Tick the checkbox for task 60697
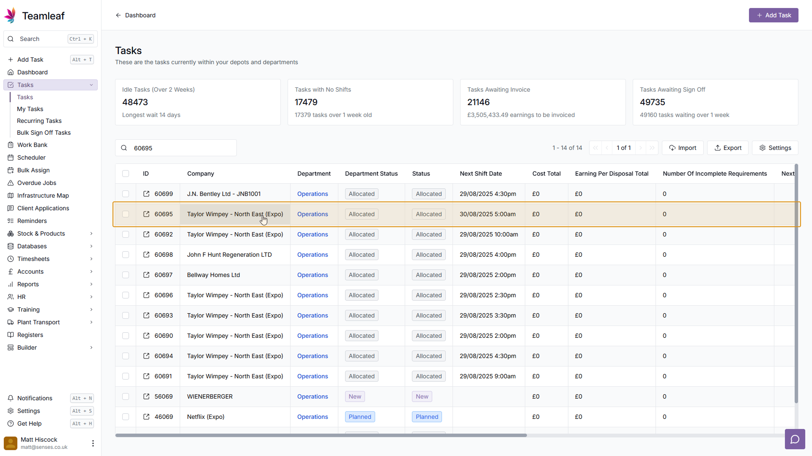The width and height of the screenshot is (812, 456). tap(126, 275)
